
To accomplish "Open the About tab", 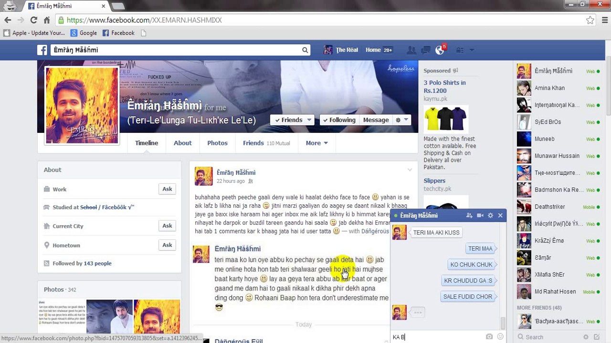I will (182, 143).
